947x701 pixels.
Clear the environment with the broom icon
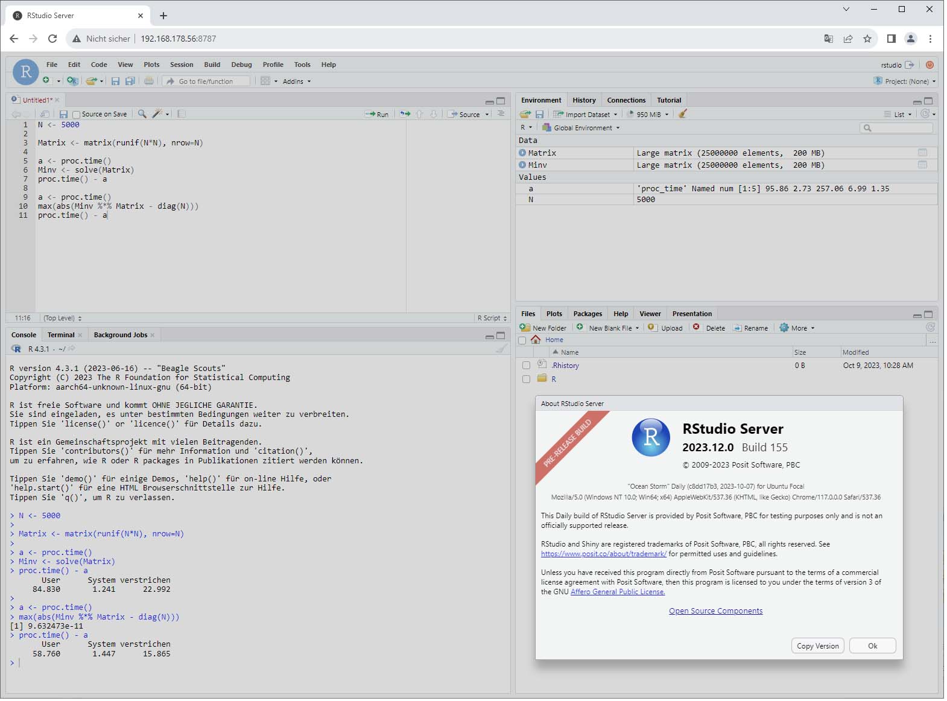(682, 114)
